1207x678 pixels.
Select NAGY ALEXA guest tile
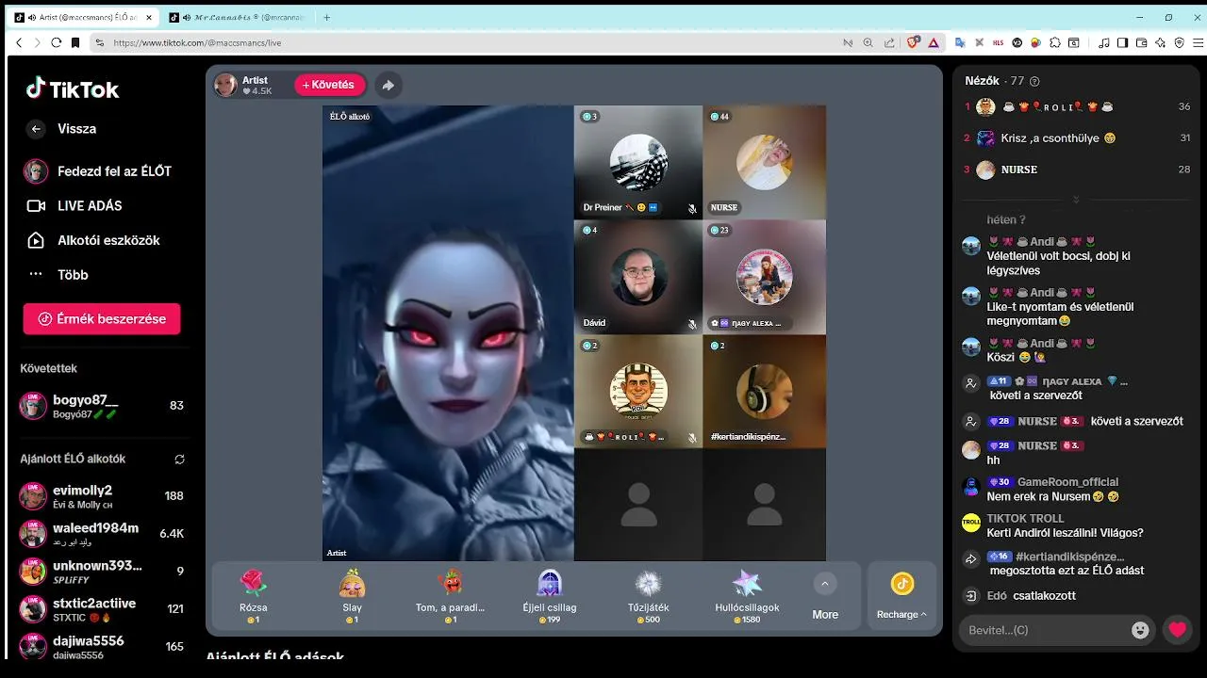pos(765,277)
